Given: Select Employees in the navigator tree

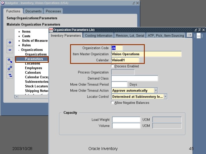Looking at the screenshot, I should pyautogui.click(x=33, y=68).
